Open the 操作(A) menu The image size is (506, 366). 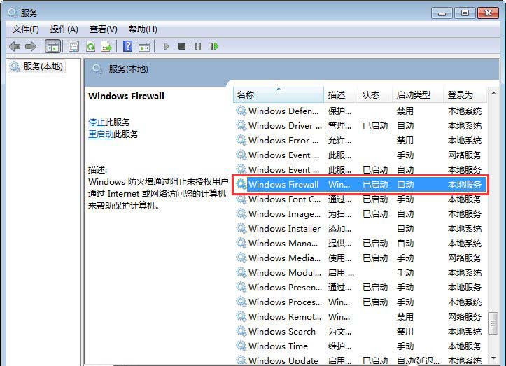[x=64, y=29]
